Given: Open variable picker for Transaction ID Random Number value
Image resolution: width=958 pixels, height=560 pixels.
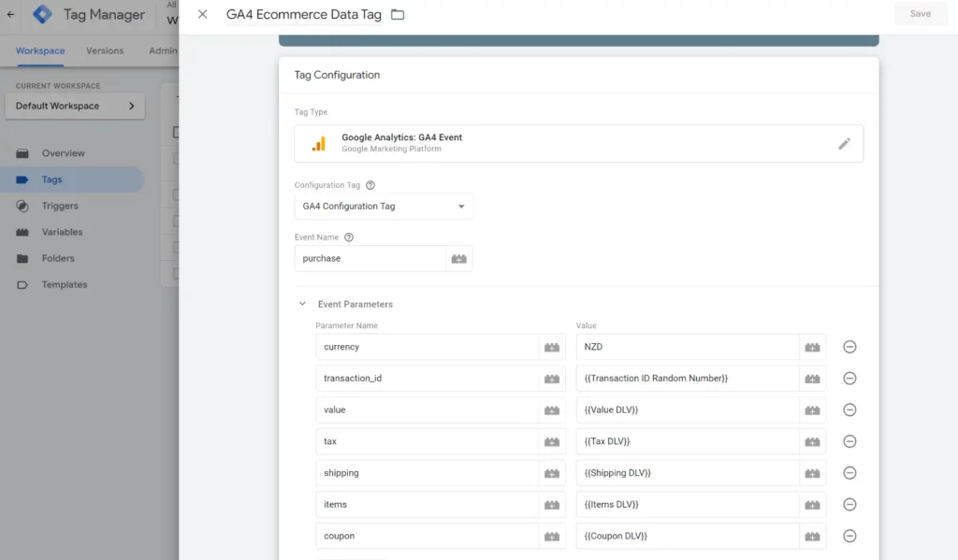Looking at the screenshot, I should point(812,379).
